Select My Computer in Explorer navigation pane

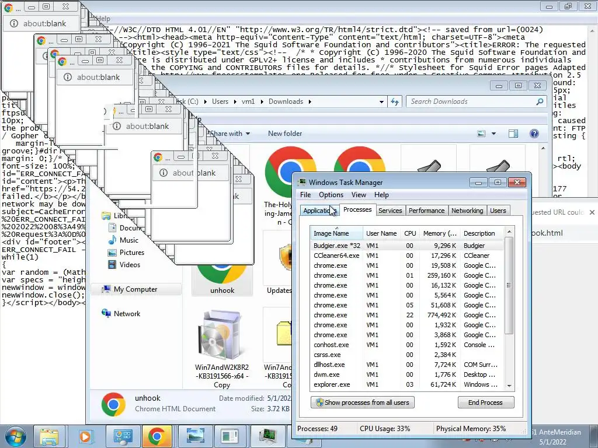[x=135, y=289]
